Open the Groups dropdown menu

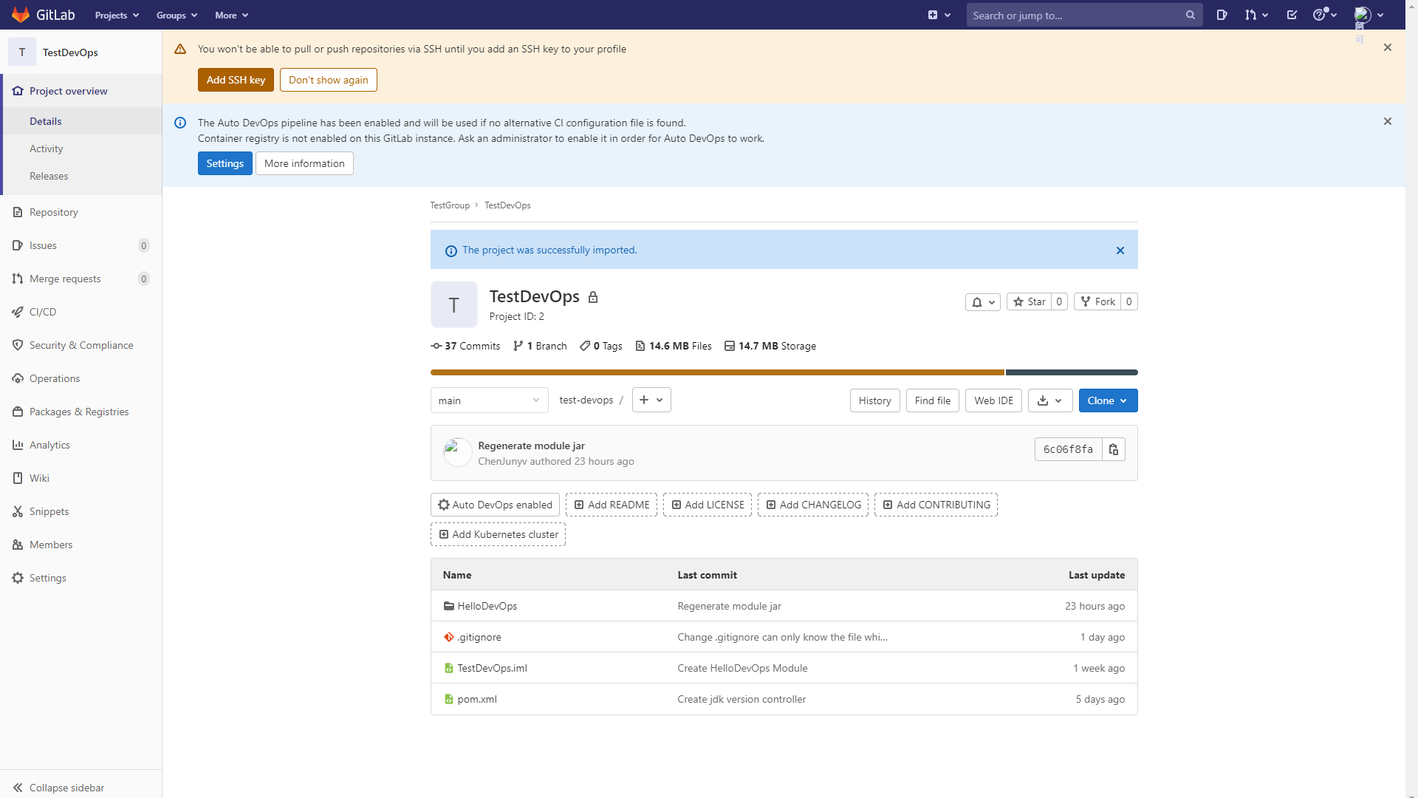[x=177, y=15]
